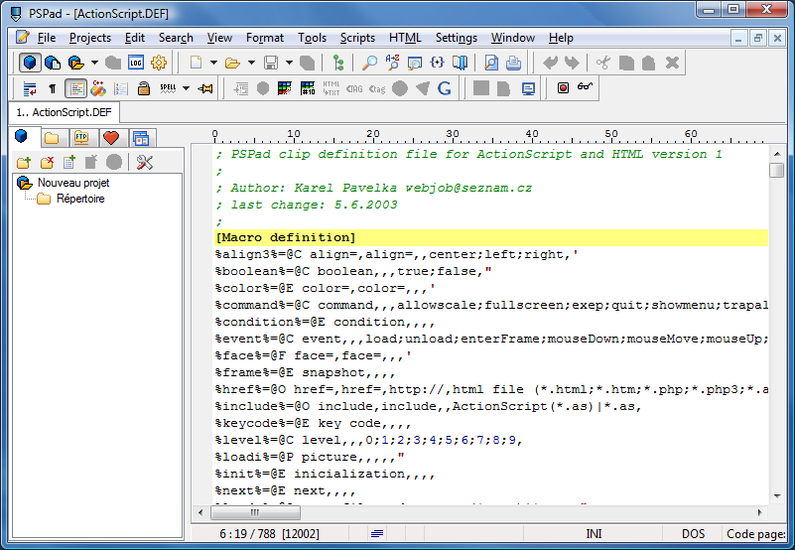This screenshot has width=795, height=550.
Task: Select the Répertoire folder in tree
Action: pos(79,199)
